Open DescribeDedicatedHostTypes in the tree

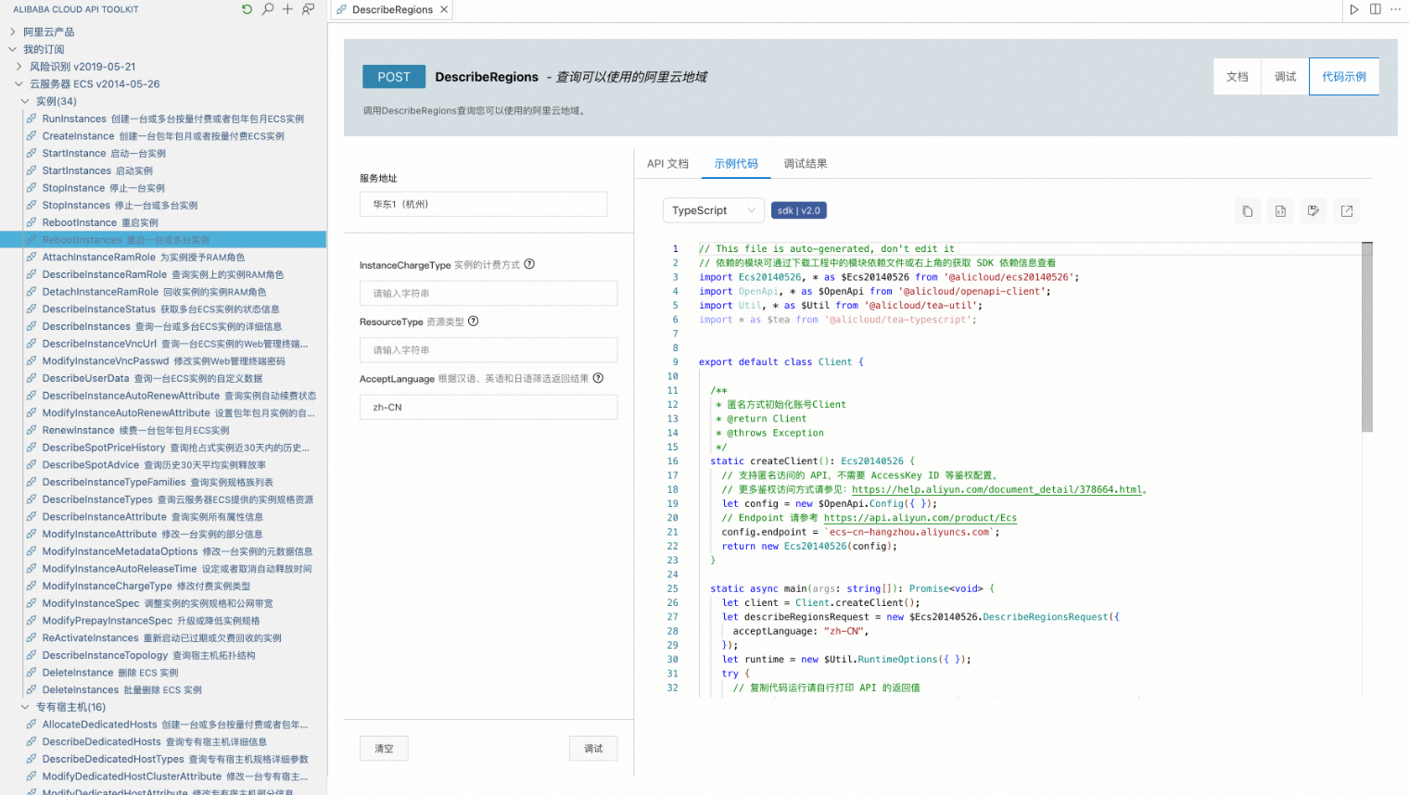point(175,759)
